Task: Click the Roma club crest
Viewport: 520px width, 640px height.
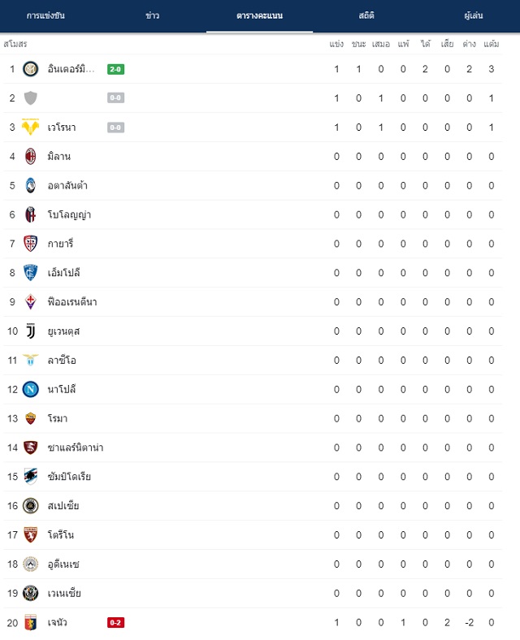Action: click(x=31, y=418)
